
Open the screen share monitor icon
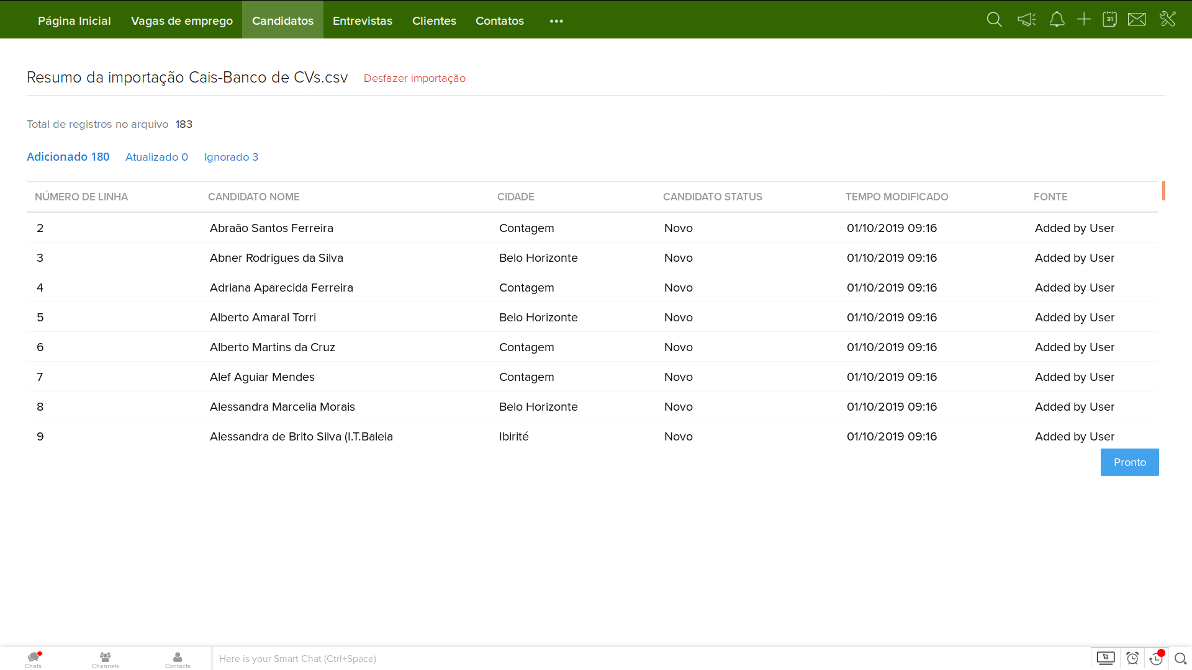tap(1106, 658)
